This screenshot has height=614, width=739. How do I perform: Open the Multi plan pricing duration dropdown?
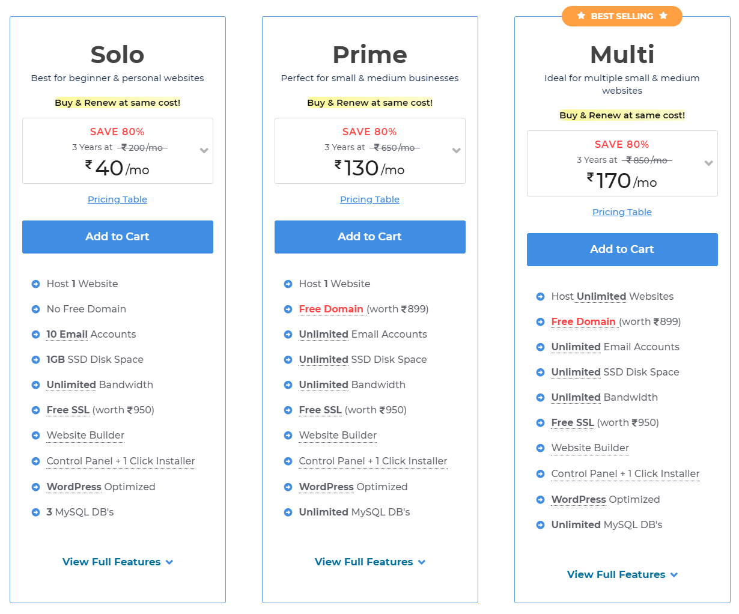tap(709, 163)
